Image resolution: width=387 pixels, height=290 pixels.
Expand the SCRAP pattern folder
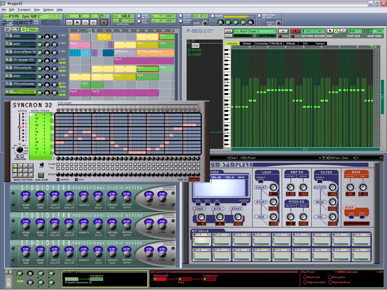189,54
